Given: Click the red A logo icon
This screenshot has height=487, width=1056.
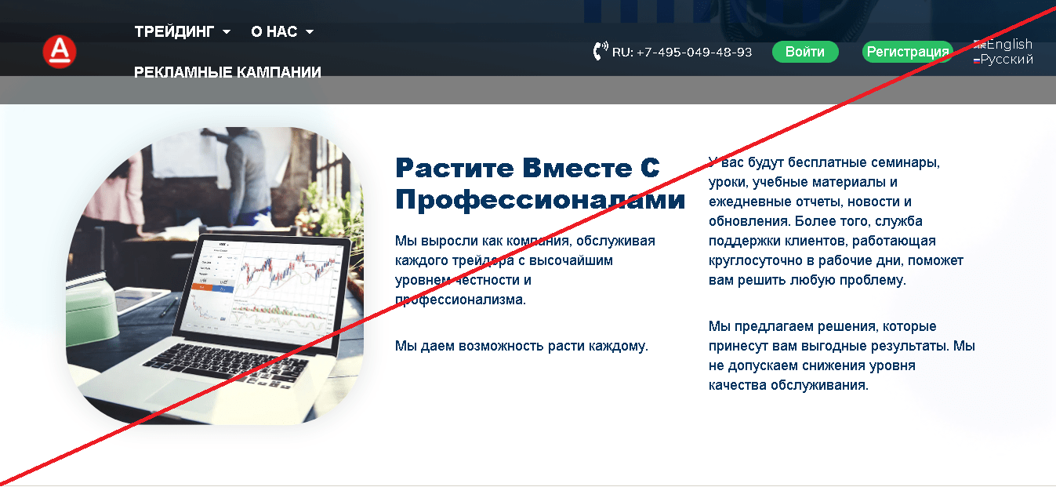Looking at the screenshot, I should [60, 52].
